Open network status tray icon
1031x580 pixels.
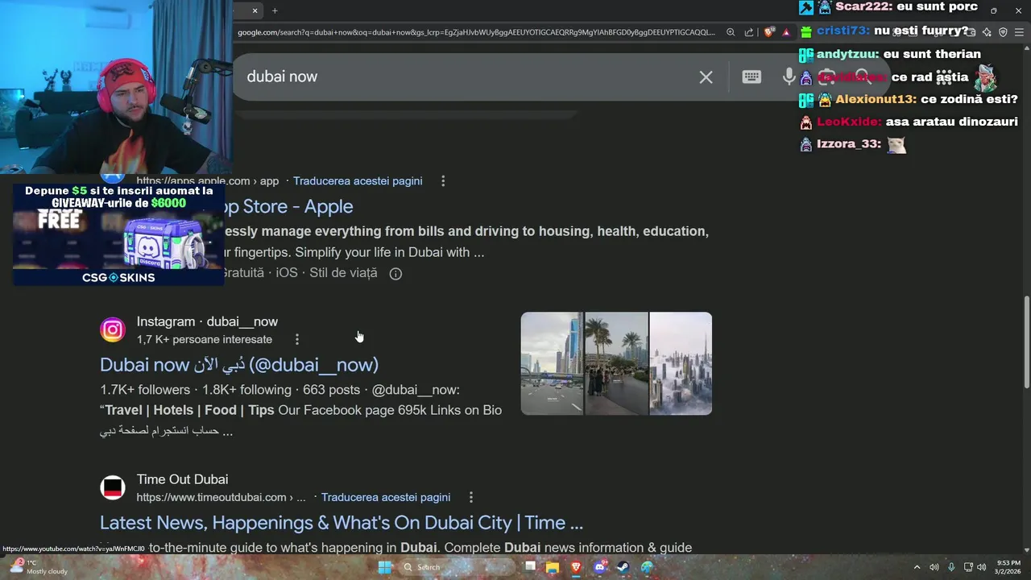pyautogui.click(x=968, y=567)
